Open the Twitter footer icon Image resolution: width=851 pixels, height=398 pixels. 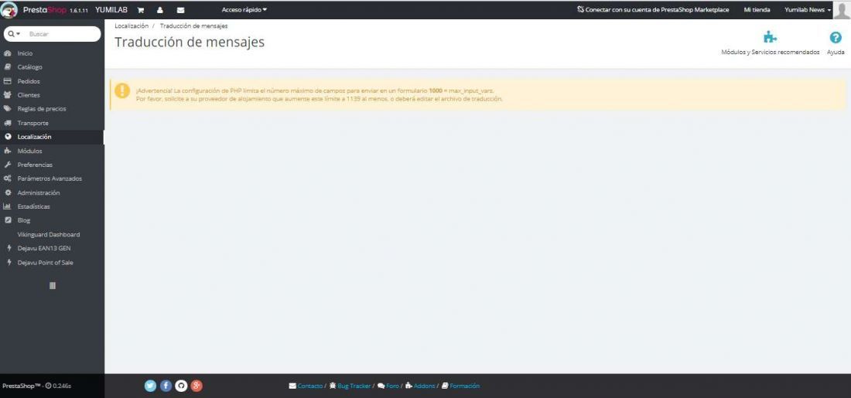click(150, 386)
